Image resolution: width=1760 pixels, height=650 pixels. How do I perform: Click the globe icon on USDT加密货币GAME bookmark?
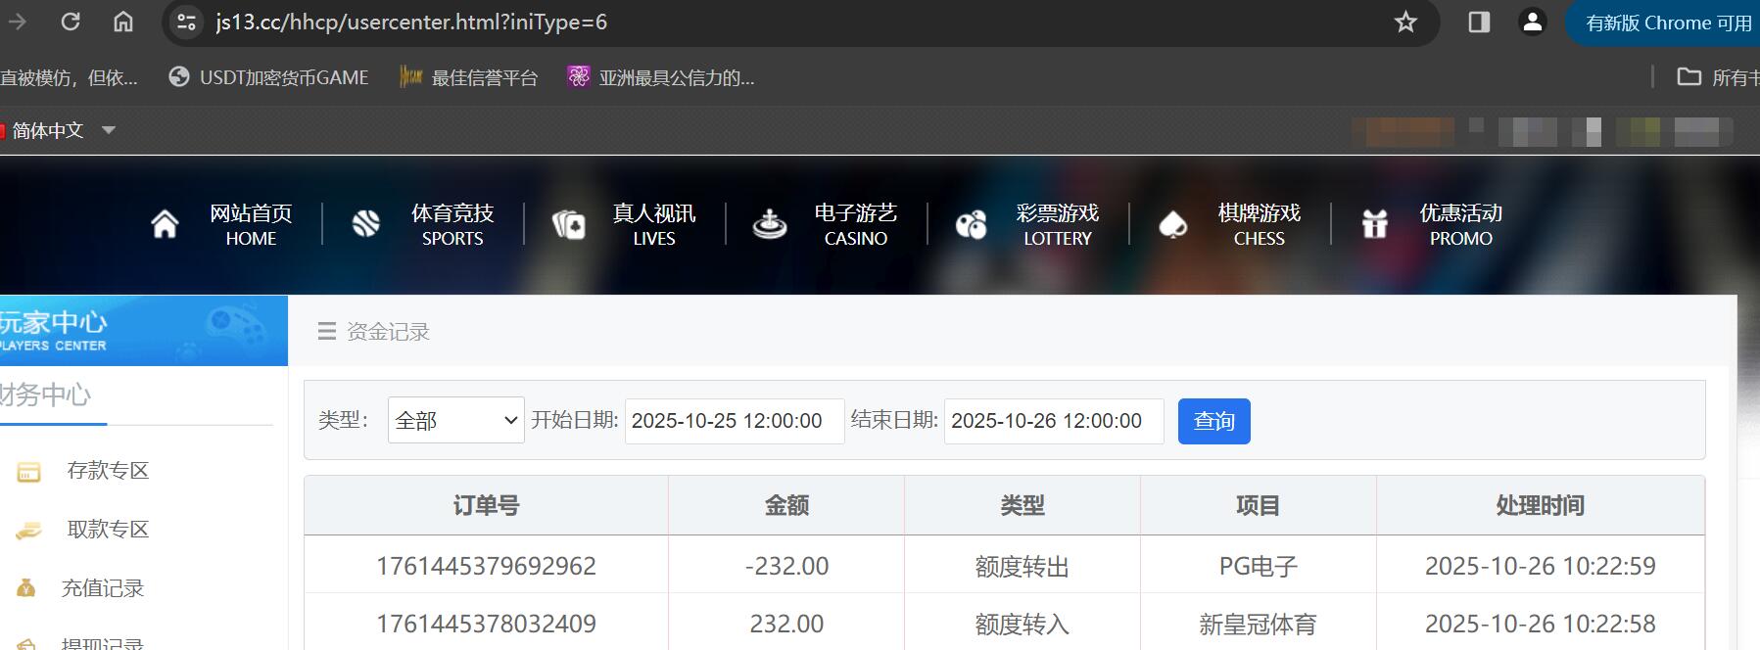pyautogui.click(x=179, y=76)
